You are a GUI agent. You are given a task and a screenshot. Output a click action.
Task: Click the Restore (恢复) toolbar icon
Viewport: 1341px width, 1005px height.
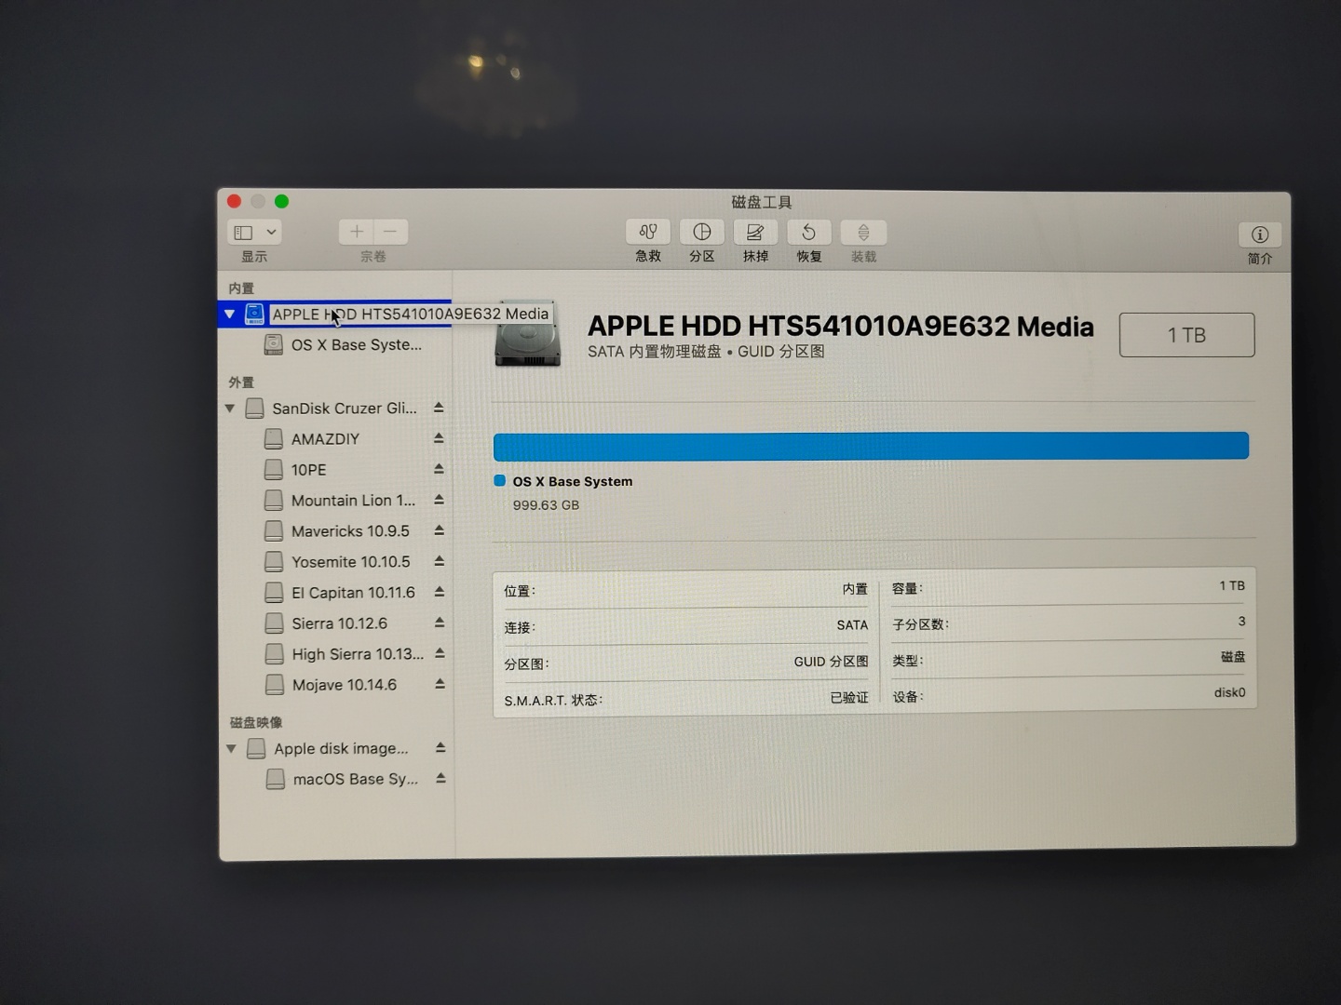point(809,232)
